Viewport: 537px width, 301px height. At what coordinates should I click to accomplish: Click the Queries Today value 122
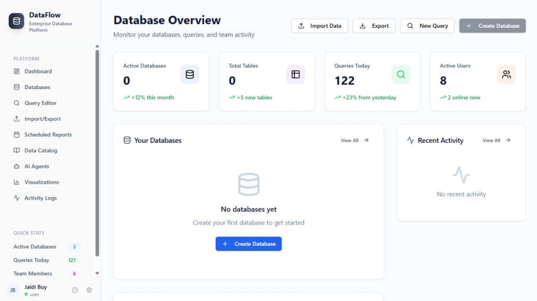(344, 81)
